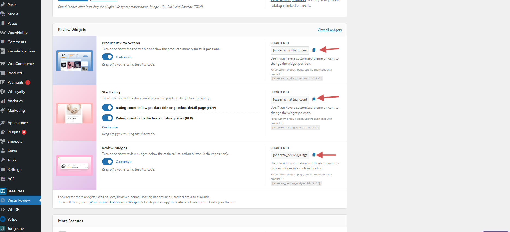510x232 pixels.
Task: Disable the Review Nudges switch
Action: [x=108, y=161]
